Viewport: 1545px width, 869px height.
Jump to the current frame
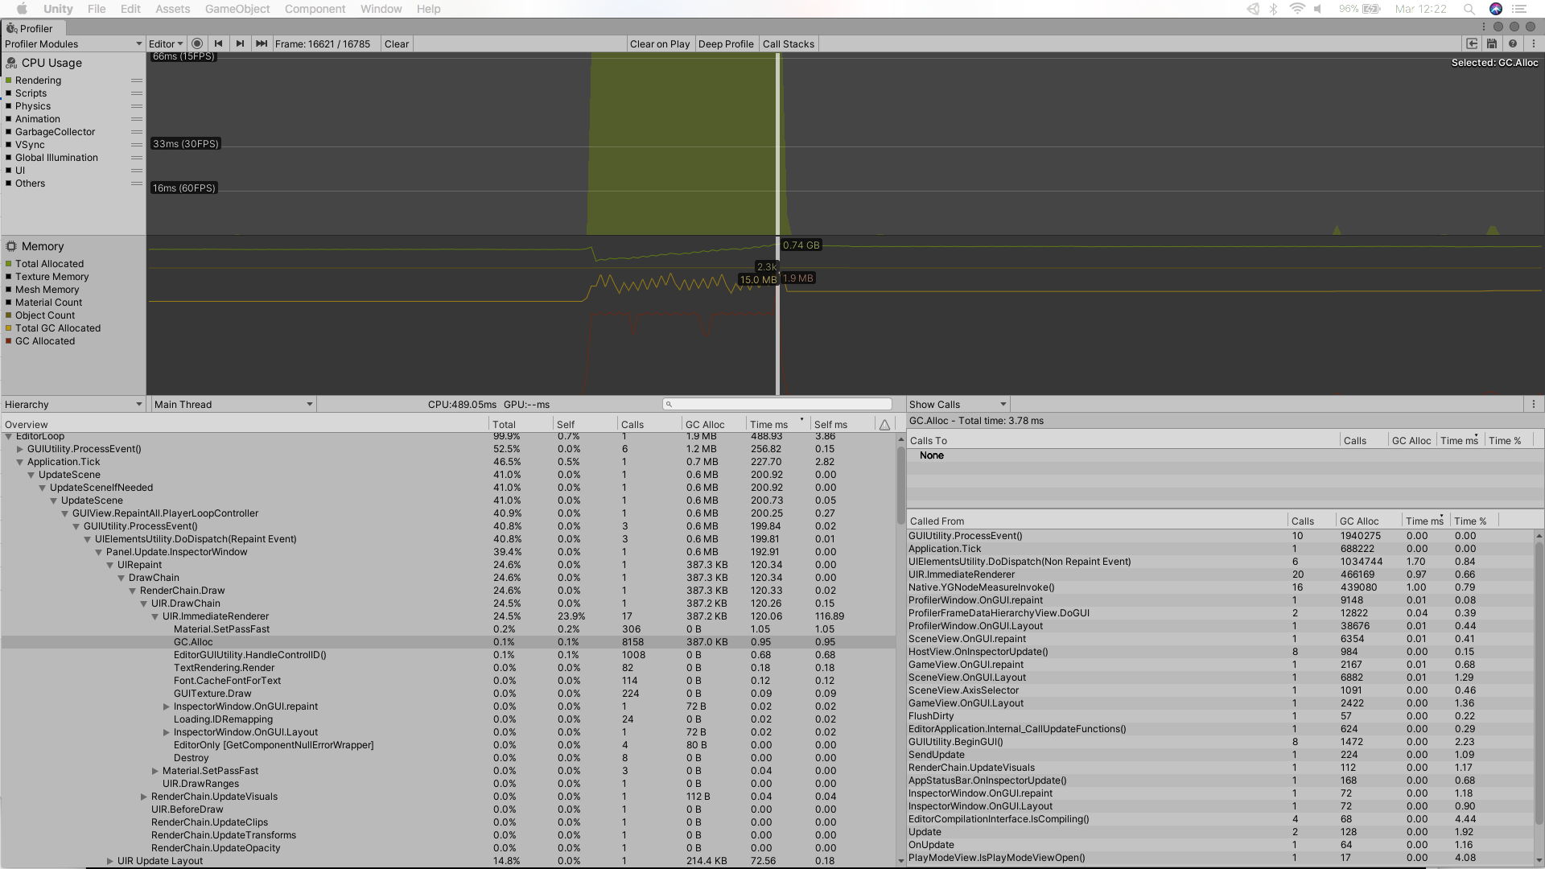(262, 43)
